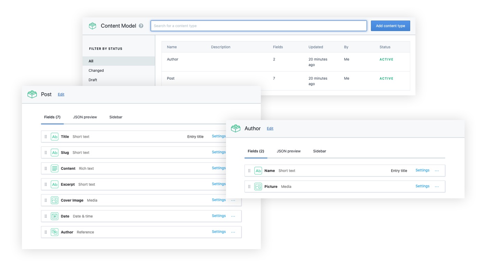The width and height of the screenshot is (491, 278).
Task: Open more actions for Name field
Action: click(x=437, y=171)
